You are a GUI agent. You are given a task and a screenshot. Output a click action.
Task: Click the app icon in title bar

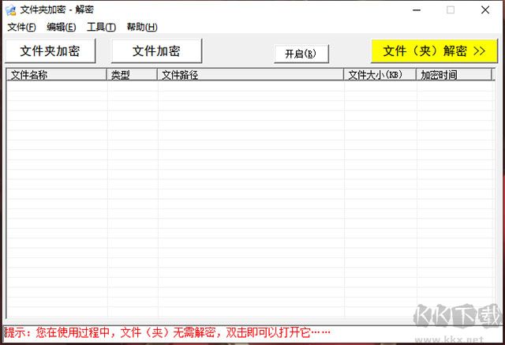(x=10, y=10)
